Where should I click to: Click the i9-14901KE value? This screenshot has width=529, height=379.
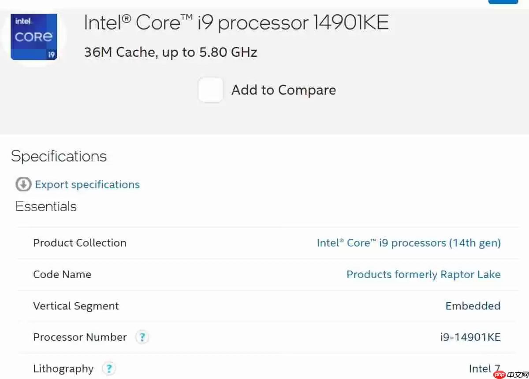tap(470, 338)
